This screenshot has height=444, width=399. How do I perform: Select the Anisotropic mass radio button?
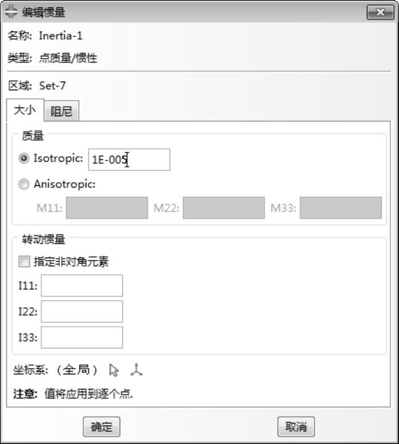pyautogui.click(x=24, y=185)
